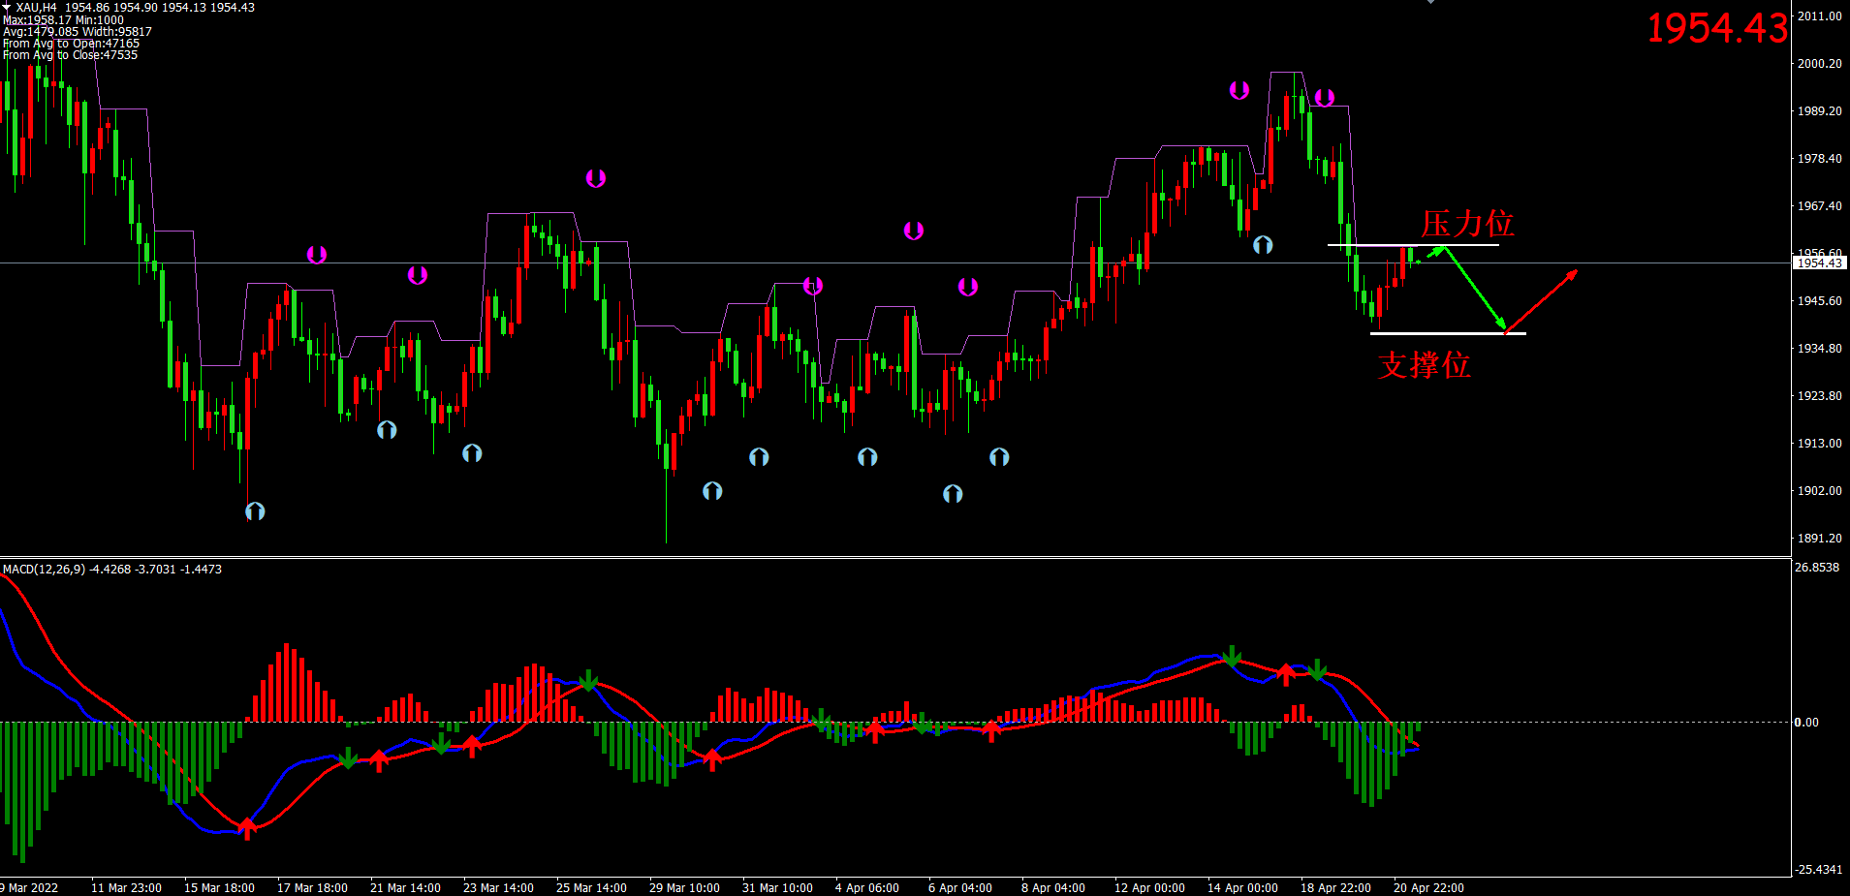Click the dropdown triangle beside XAU,H4 title
Screen dimensions: 1850x896
click(x=7, y=7)
